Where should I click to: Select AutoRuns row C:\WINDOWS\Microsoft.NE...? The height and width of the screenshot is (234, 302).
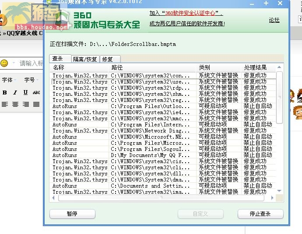coord(163,137)
